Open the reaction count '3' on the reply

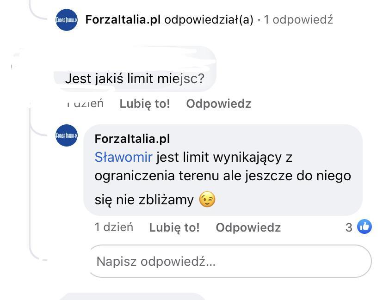click(x=349, y=227)
